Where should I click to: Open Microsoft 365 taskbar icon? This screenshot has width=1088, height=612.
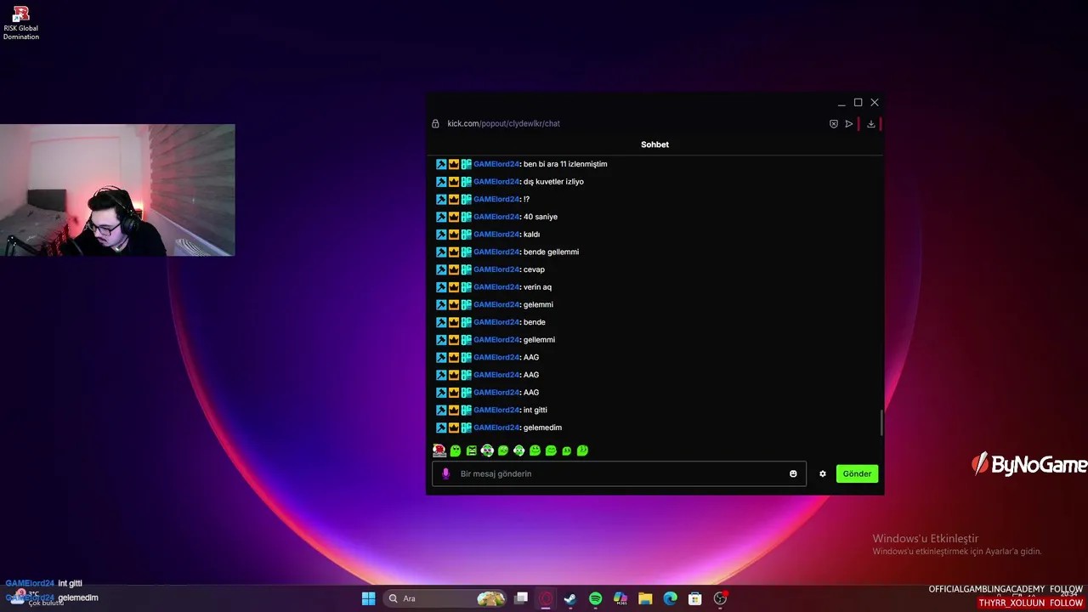pos(620,598)
